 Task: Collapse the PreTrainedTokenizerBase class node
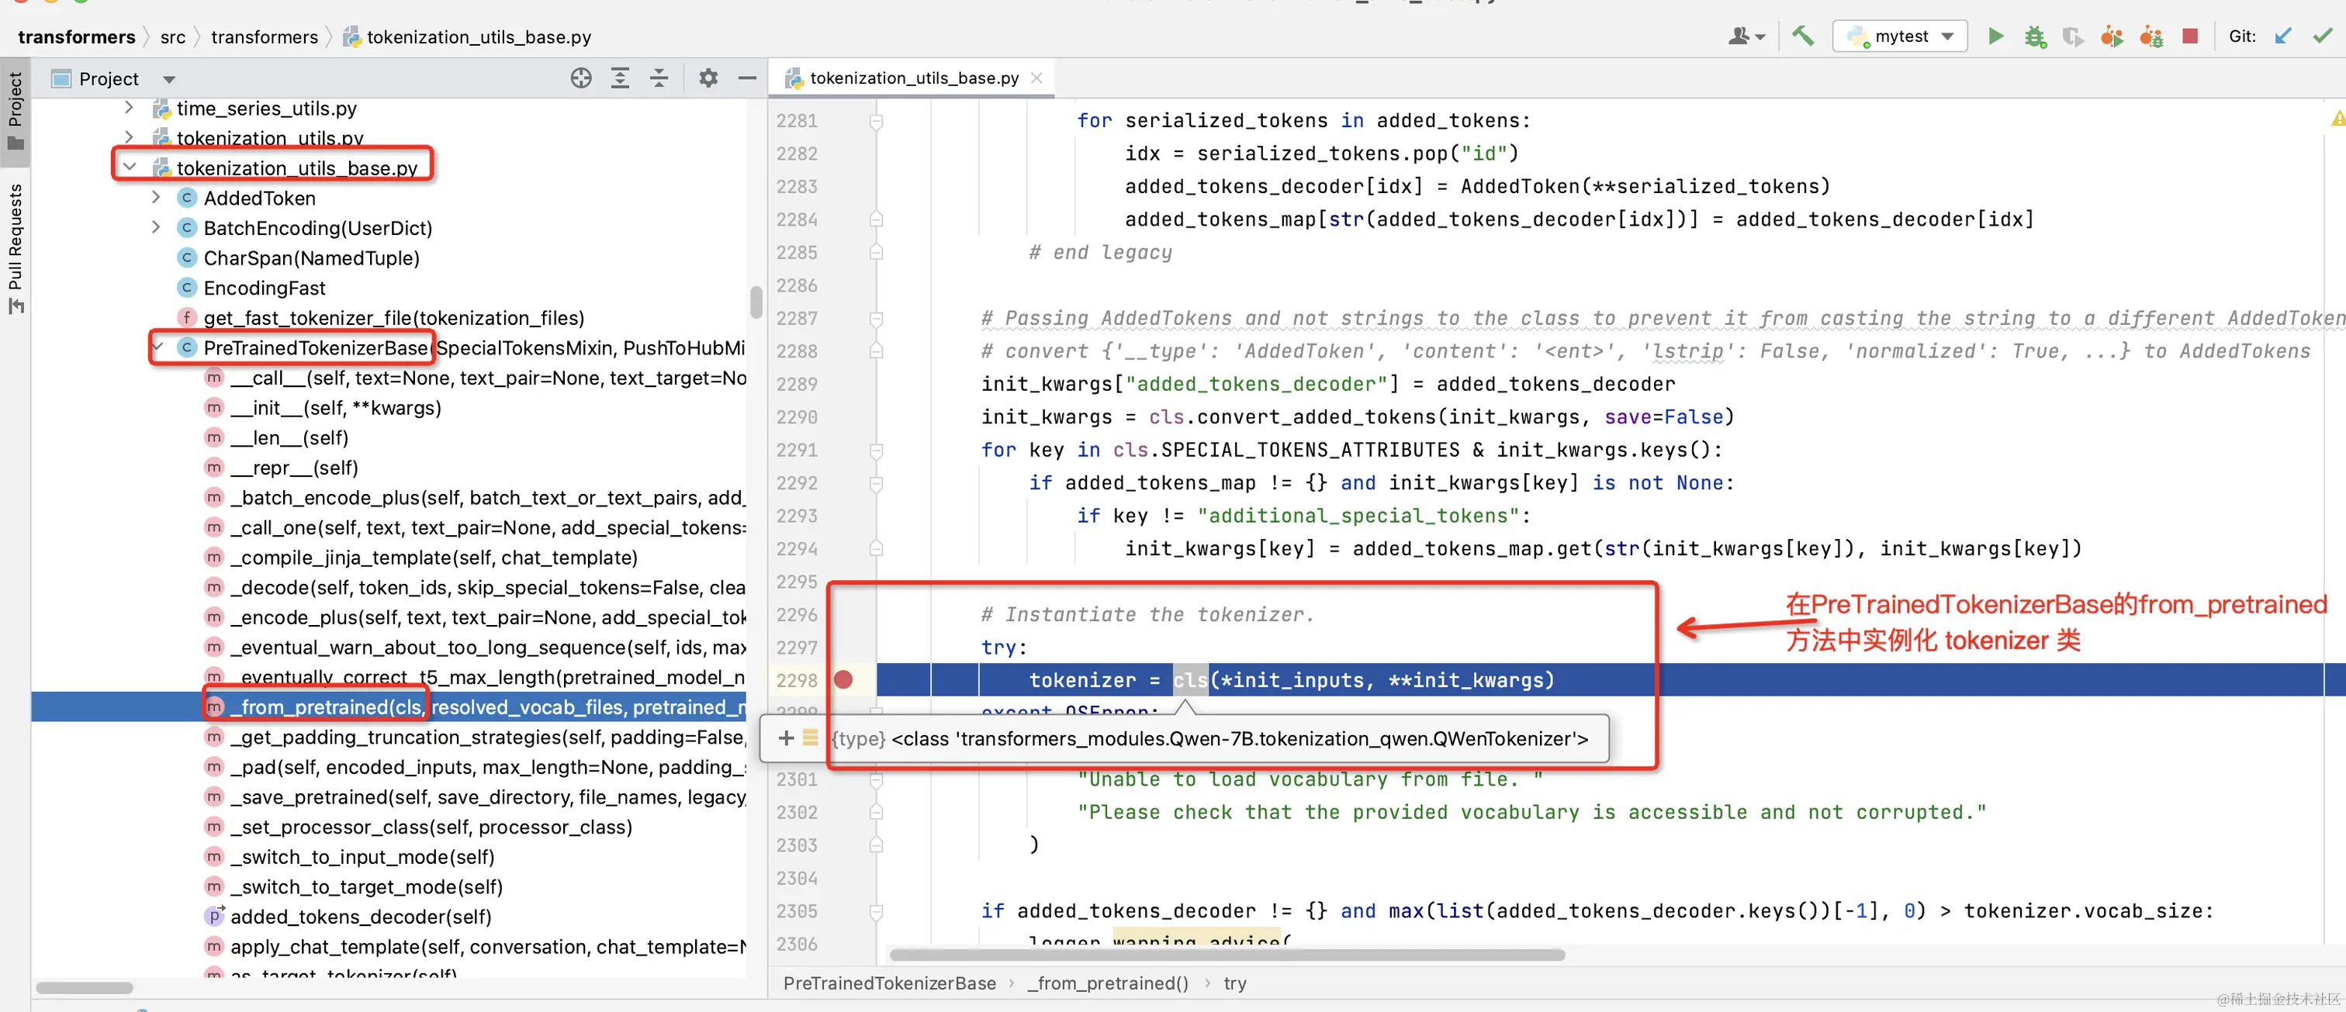(157, 347)
